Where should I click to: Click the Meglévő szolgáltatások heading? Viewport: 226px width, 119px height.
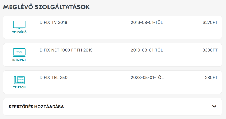click(46, 7)
